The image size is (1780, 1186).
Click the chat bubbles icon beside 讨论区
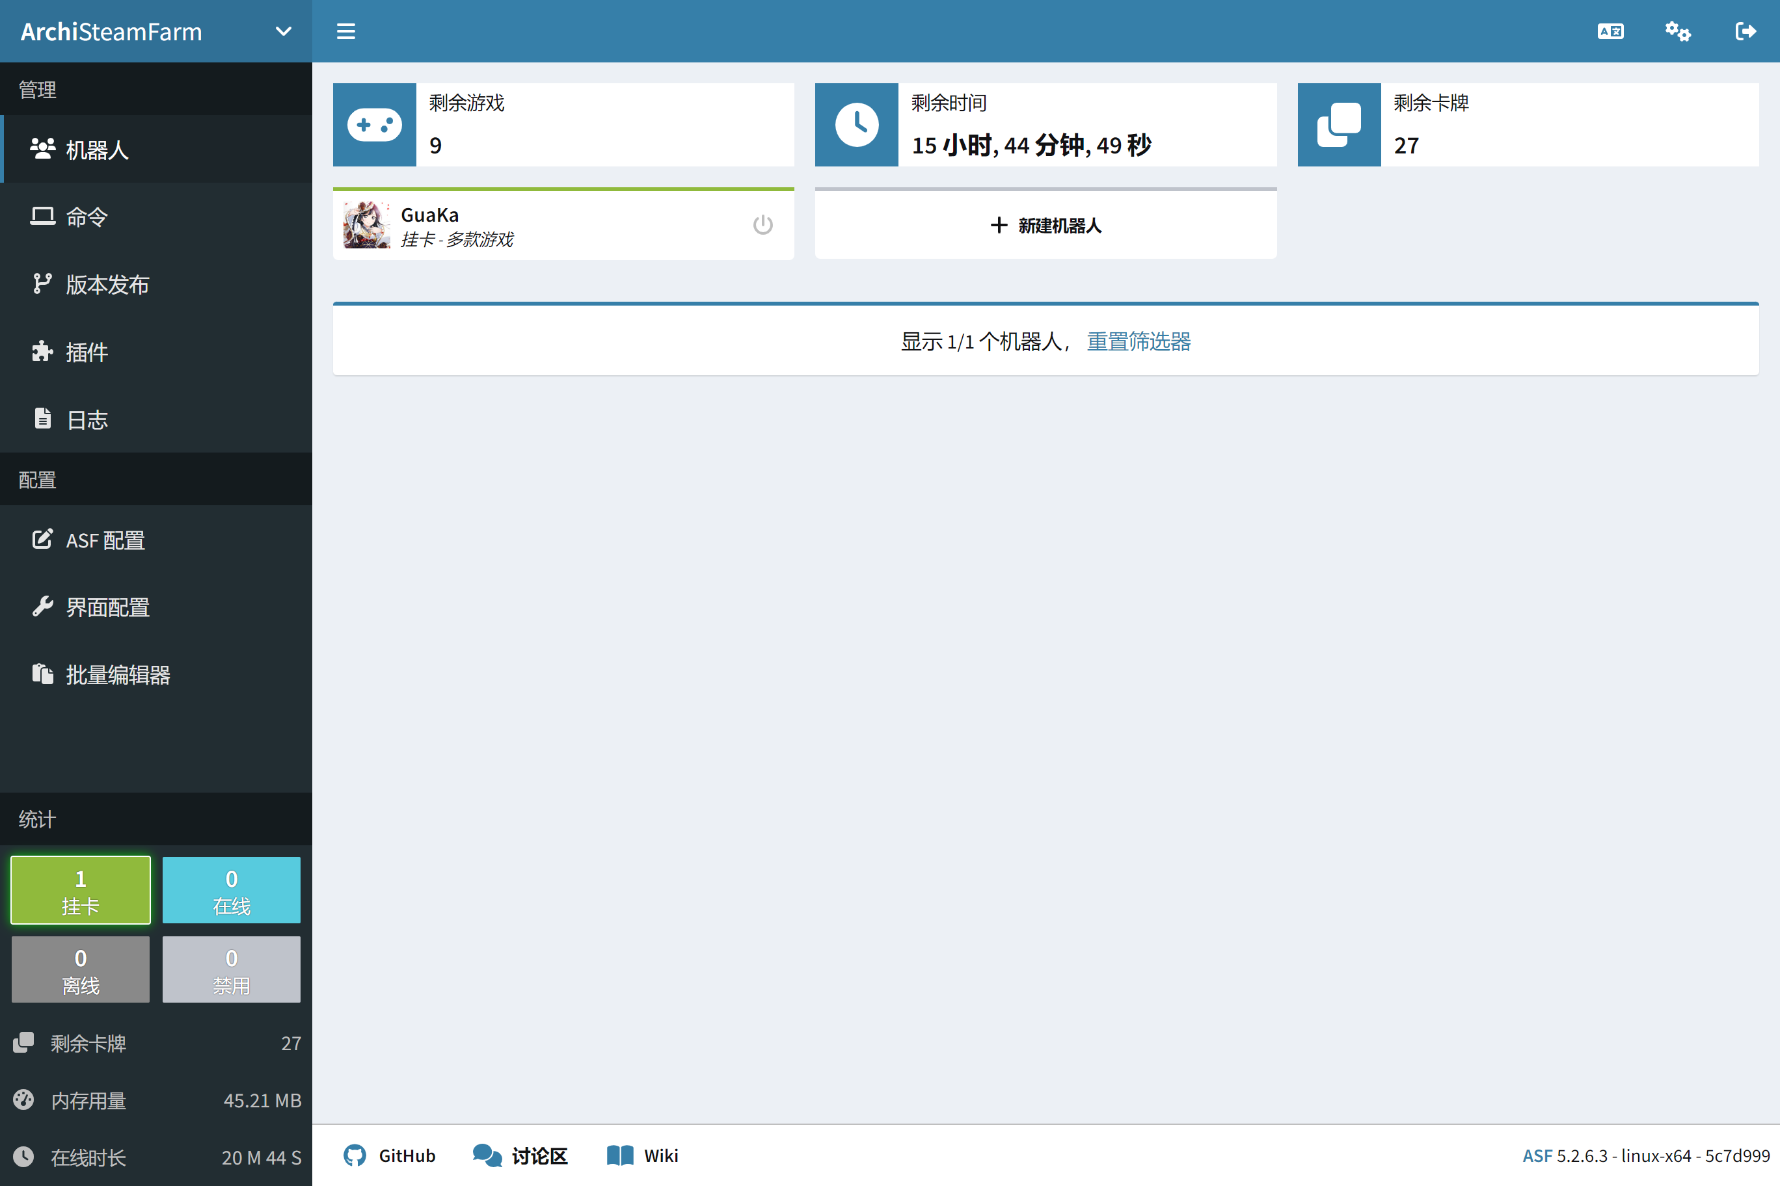487,1155
